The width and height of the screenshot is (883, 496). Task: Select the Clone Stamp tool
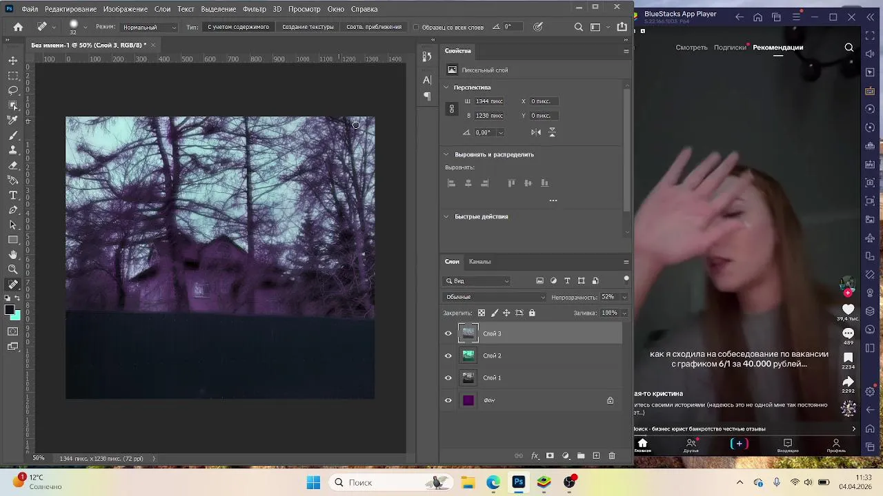[x=13, y=150]
